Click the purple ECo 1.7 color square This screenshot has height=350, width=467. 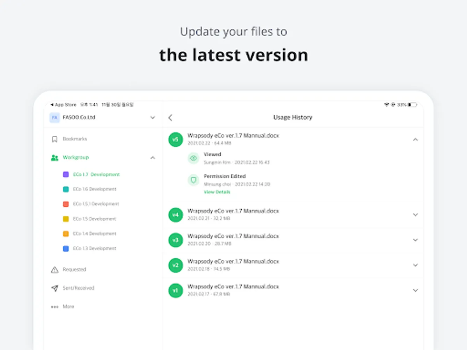66,175
